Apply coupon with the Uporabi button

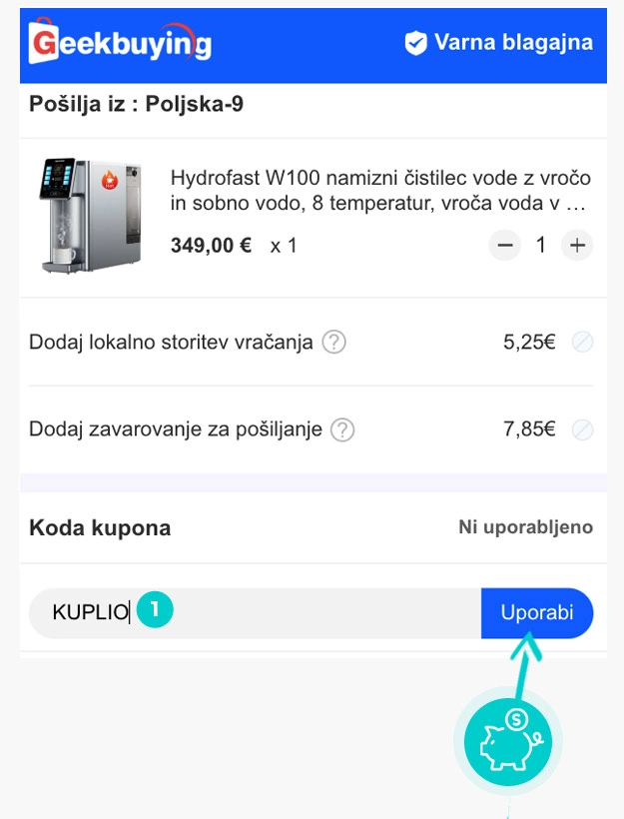click(537, 612)
